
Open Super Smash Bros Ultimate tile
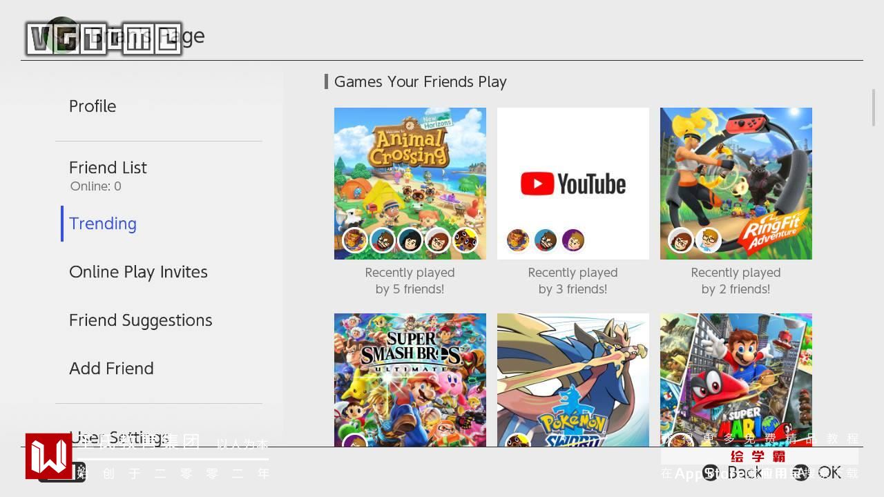[410, 380]
